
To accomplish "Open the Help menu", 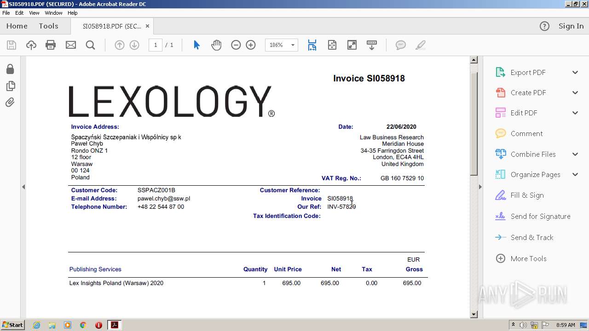I will coord(73,13).
